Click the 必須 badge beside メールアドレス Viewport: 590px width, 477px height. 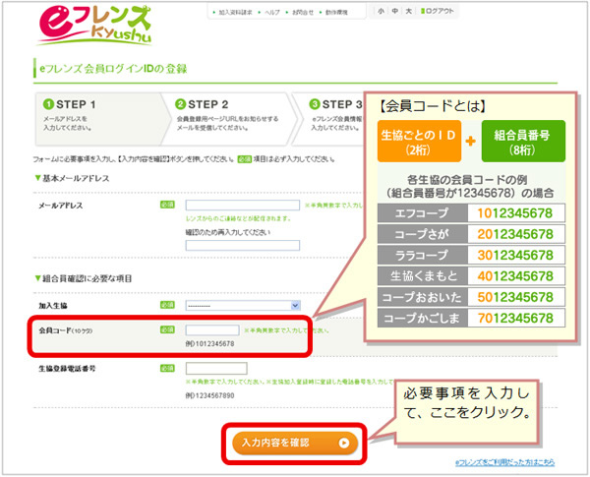click(167, 205)
